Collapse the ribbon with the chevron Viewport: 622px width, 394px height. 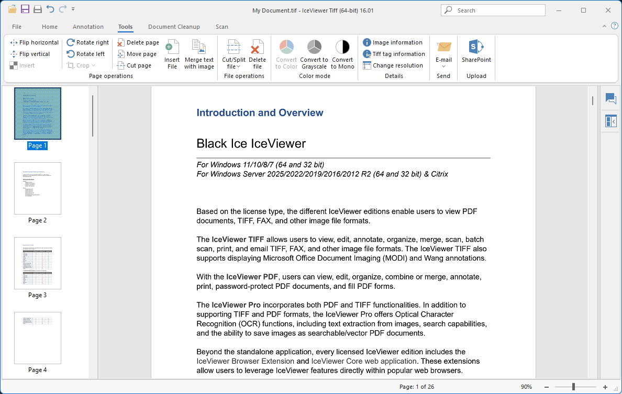604,26
